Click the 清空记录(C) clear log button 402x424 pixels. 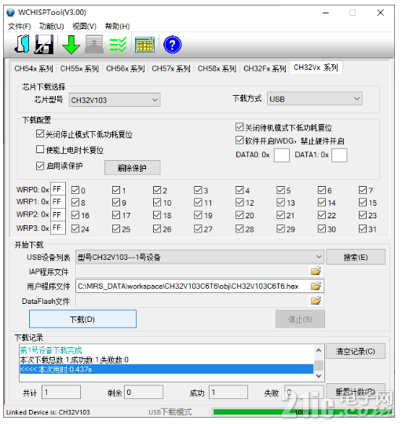point(356,351)
